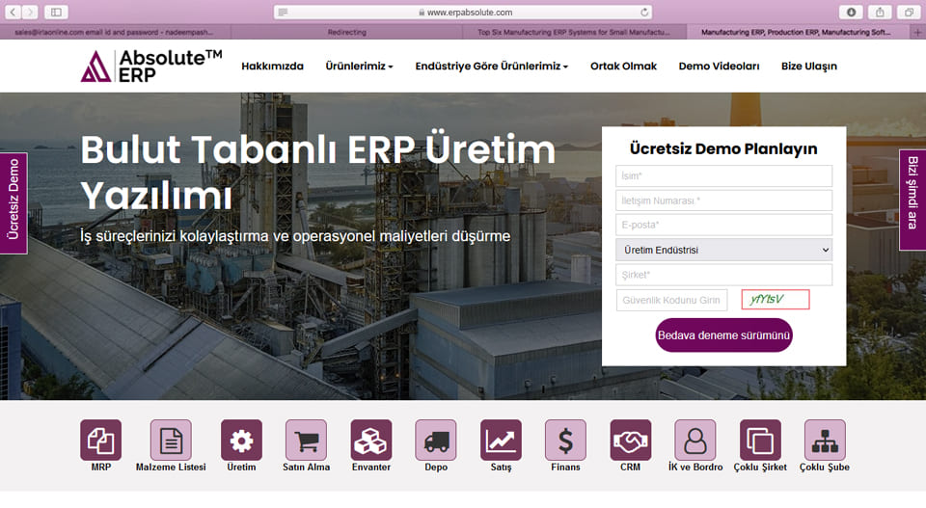The width and height of the screenshot is (926, 508).
Task: Open the Çoklu Şirket text label
Action: point(760,468)
